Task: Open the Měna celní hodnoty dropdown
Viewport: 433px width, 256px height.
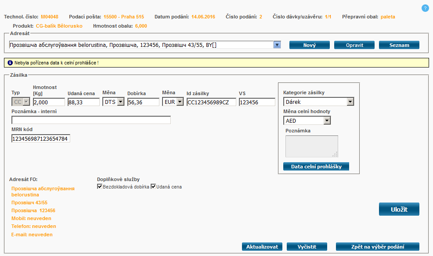Action: point(327,121)
